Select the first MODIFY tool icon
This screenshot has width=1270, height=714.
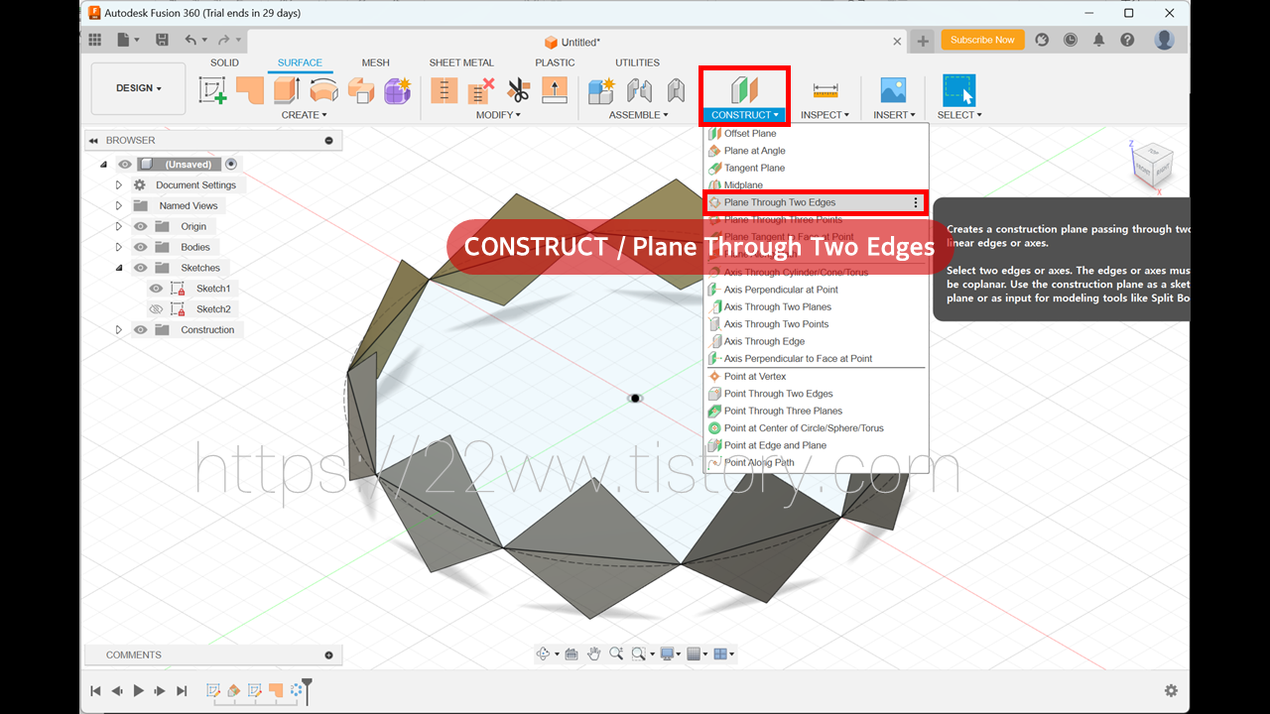point(444,90)
